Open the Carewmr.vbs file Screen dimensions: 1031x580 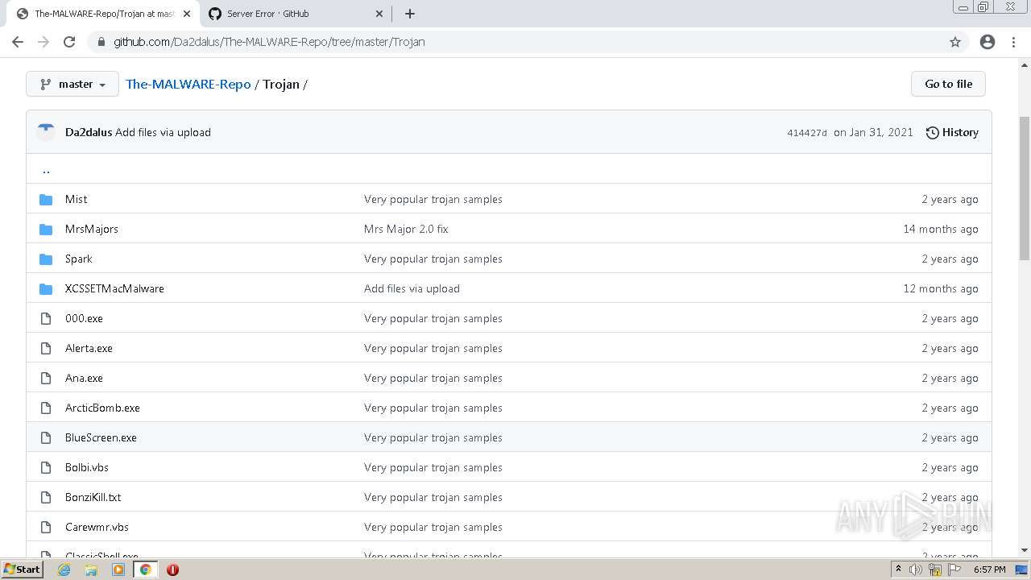coord(97,527)
